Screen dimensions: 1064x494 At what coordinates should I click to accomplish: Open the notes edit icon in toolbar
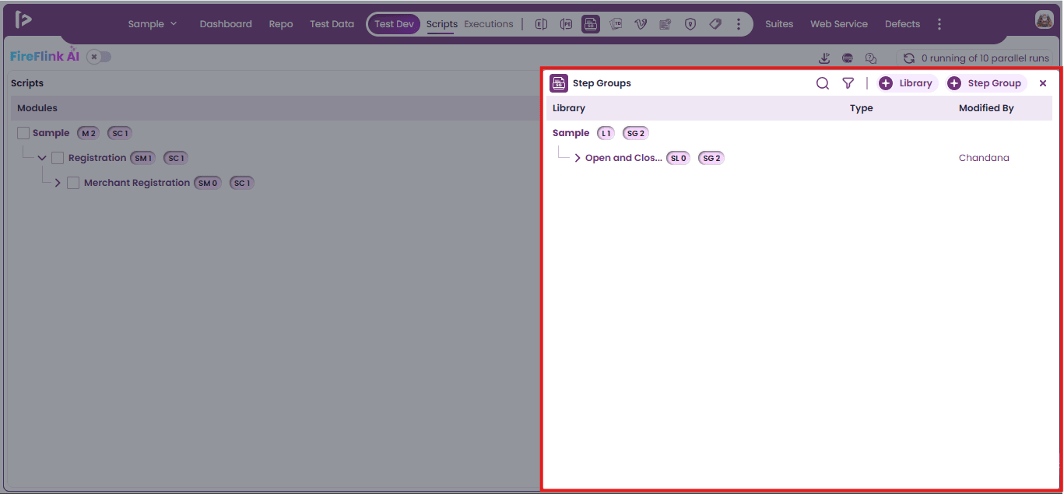point(665,24)
